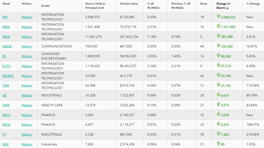Open JD stock ticker link
The width and height of the screenshot is (264, 148).
coord(4,56)
